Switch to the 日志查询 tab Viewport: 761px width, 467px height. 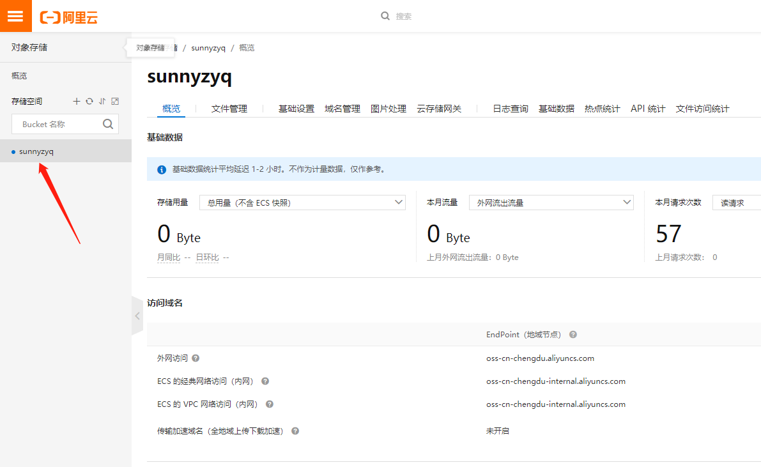pos(510,109)
